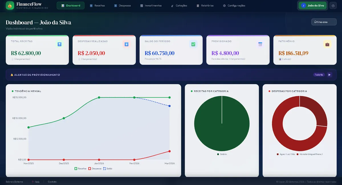
Task: Click the Despesas Realizadas down-arrow icon
Action: (127, 44)
